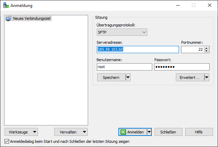Open Erweitert advanced settings
This screenshot has width=218, height=147.
click(190, 77)
